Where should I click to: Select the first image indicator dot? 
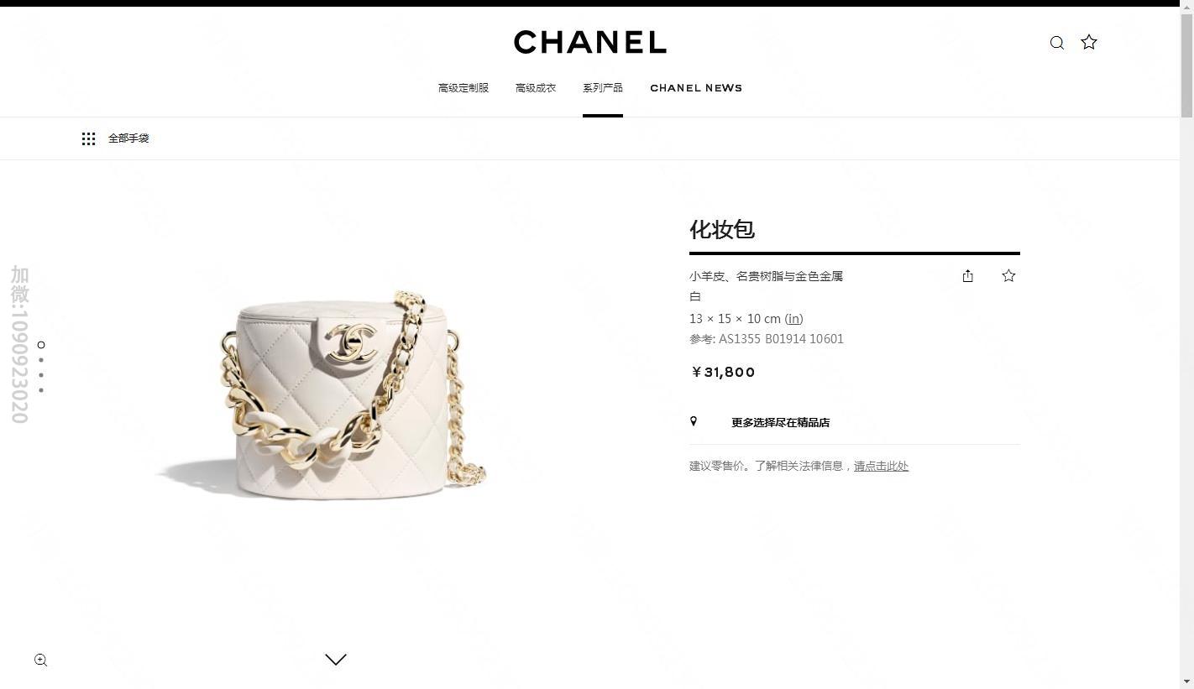click(41, 345)
